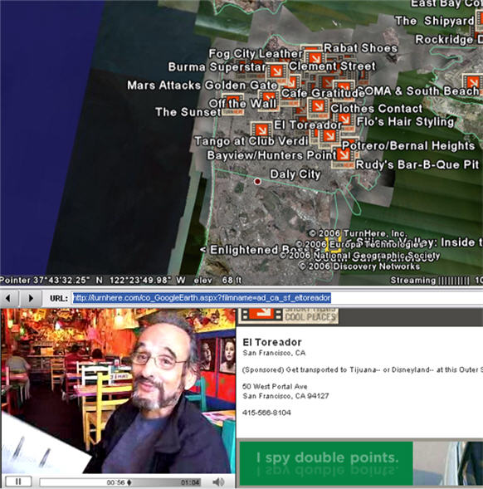Select 'The Shipyard' map label
The width and height of the screenshot is (483, 489).
pos(435,21)
